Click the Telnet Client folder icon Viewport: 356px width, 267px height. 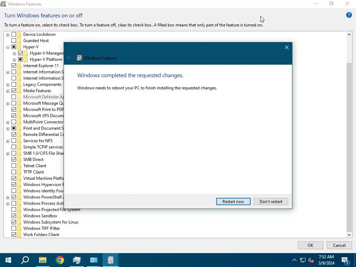coord(19,166)
